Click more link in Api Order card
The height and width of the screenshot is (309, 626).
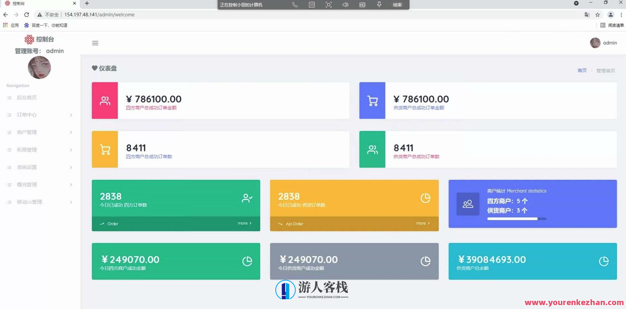click(x=423, y=223)
